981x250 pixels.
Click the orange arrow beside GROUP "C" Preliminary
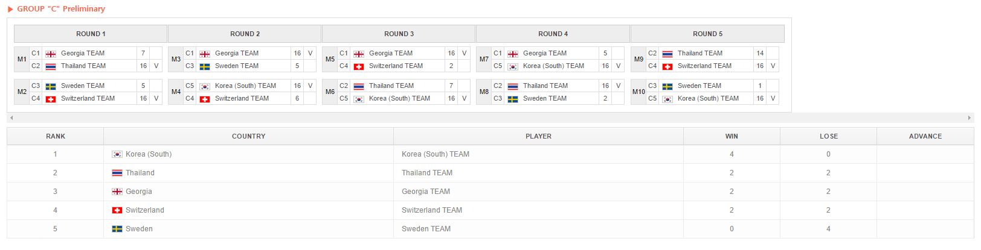[x=10, y=9]
